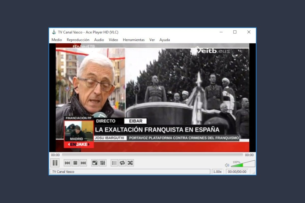This screenshot has height=203, width=305.
Task: Click the 00:00/00:00 time status field
Action: click(x=237, y=172)
